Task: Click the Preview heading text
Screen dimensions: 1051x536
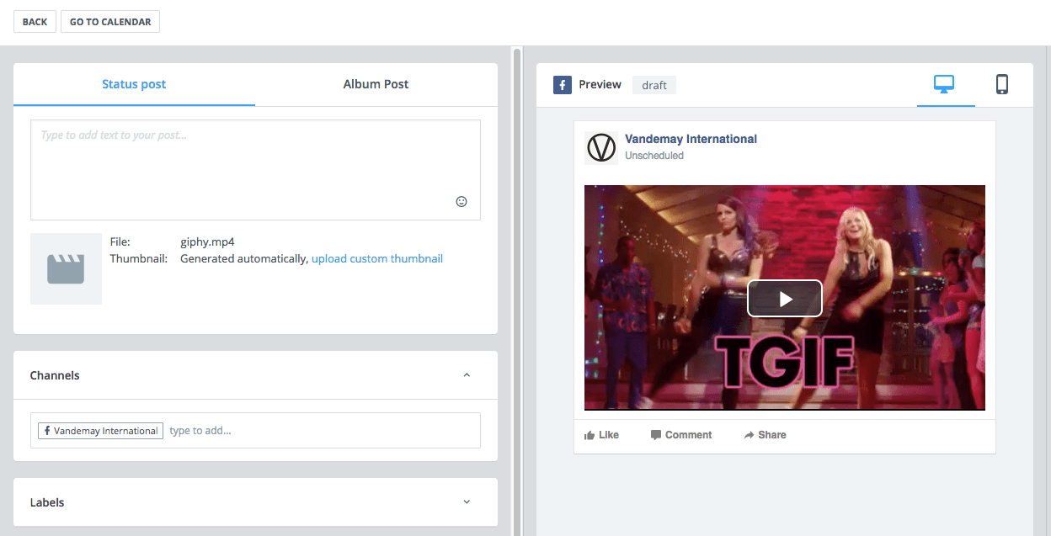Action: coord(600,85)
